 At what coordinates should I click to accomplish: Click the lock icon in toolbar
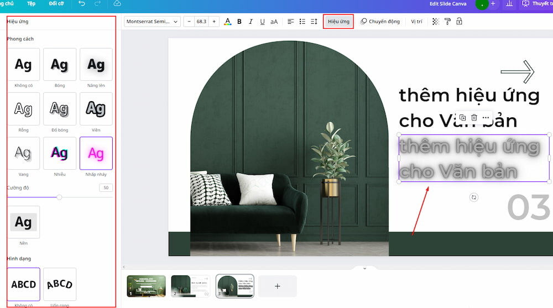[x=459, y=22]
